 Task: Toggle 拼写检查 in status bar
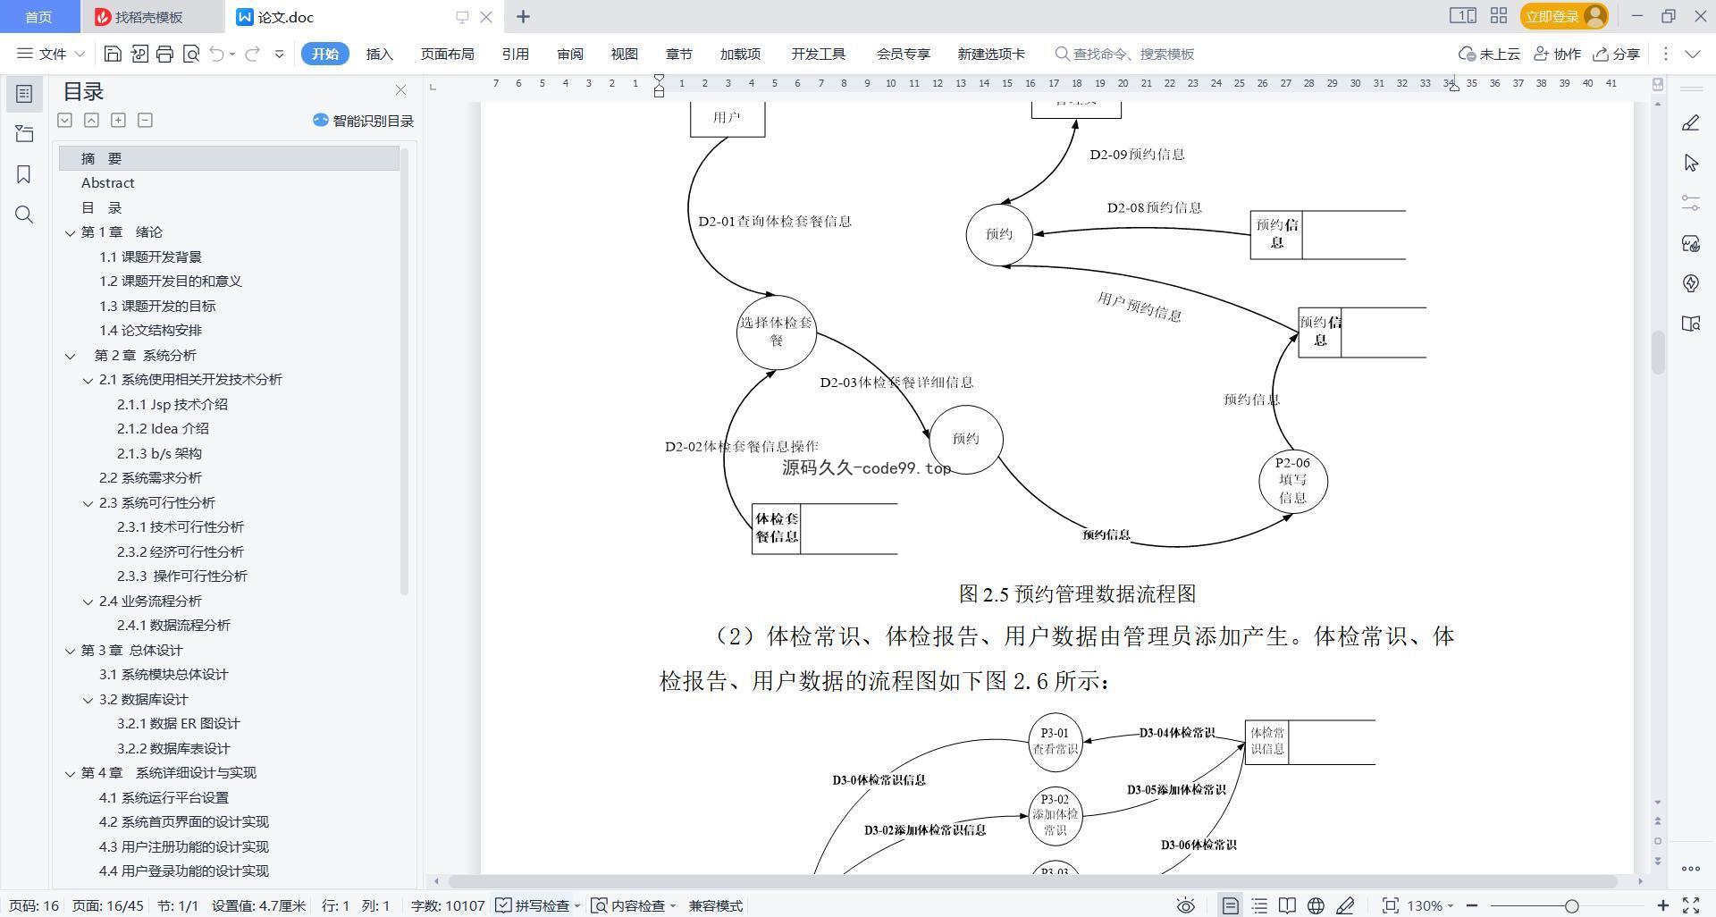[534, 905]
